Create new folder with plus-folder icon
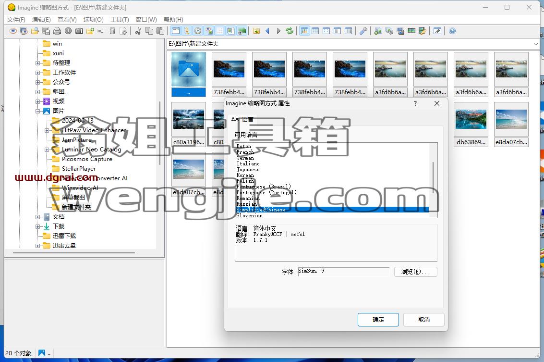 [x=90, y=31]
